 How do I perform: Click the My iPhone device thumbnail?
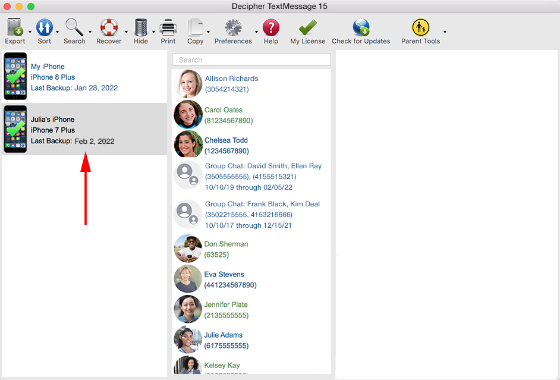14,76
